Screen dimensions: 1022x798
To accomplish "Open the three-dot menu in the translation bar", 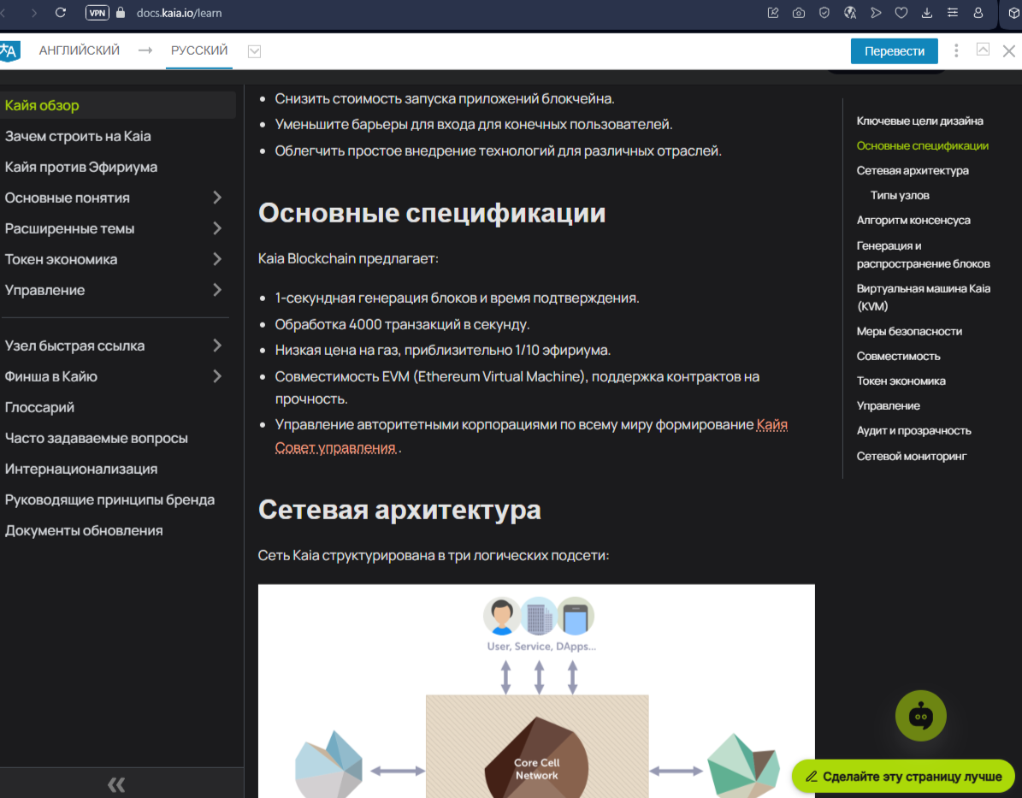I will coord(956,50).
